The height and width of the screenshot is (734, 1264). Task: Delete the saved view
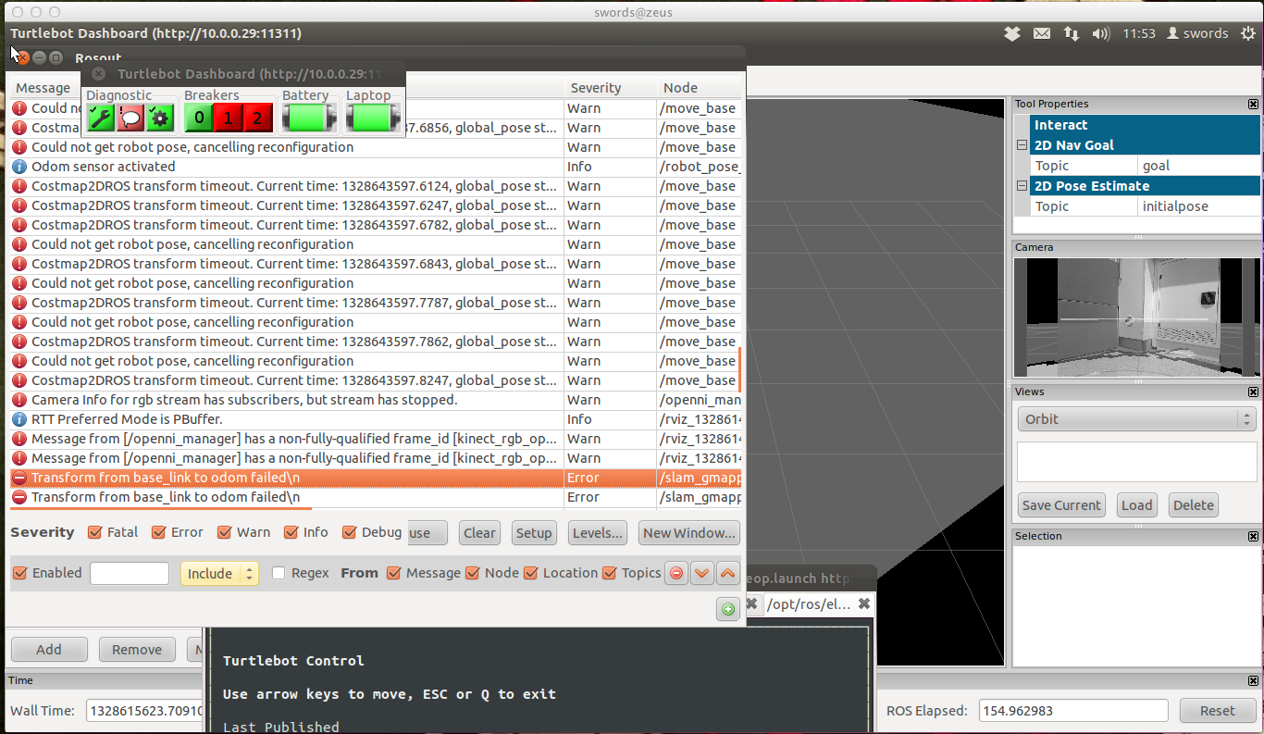(1194, 505)
